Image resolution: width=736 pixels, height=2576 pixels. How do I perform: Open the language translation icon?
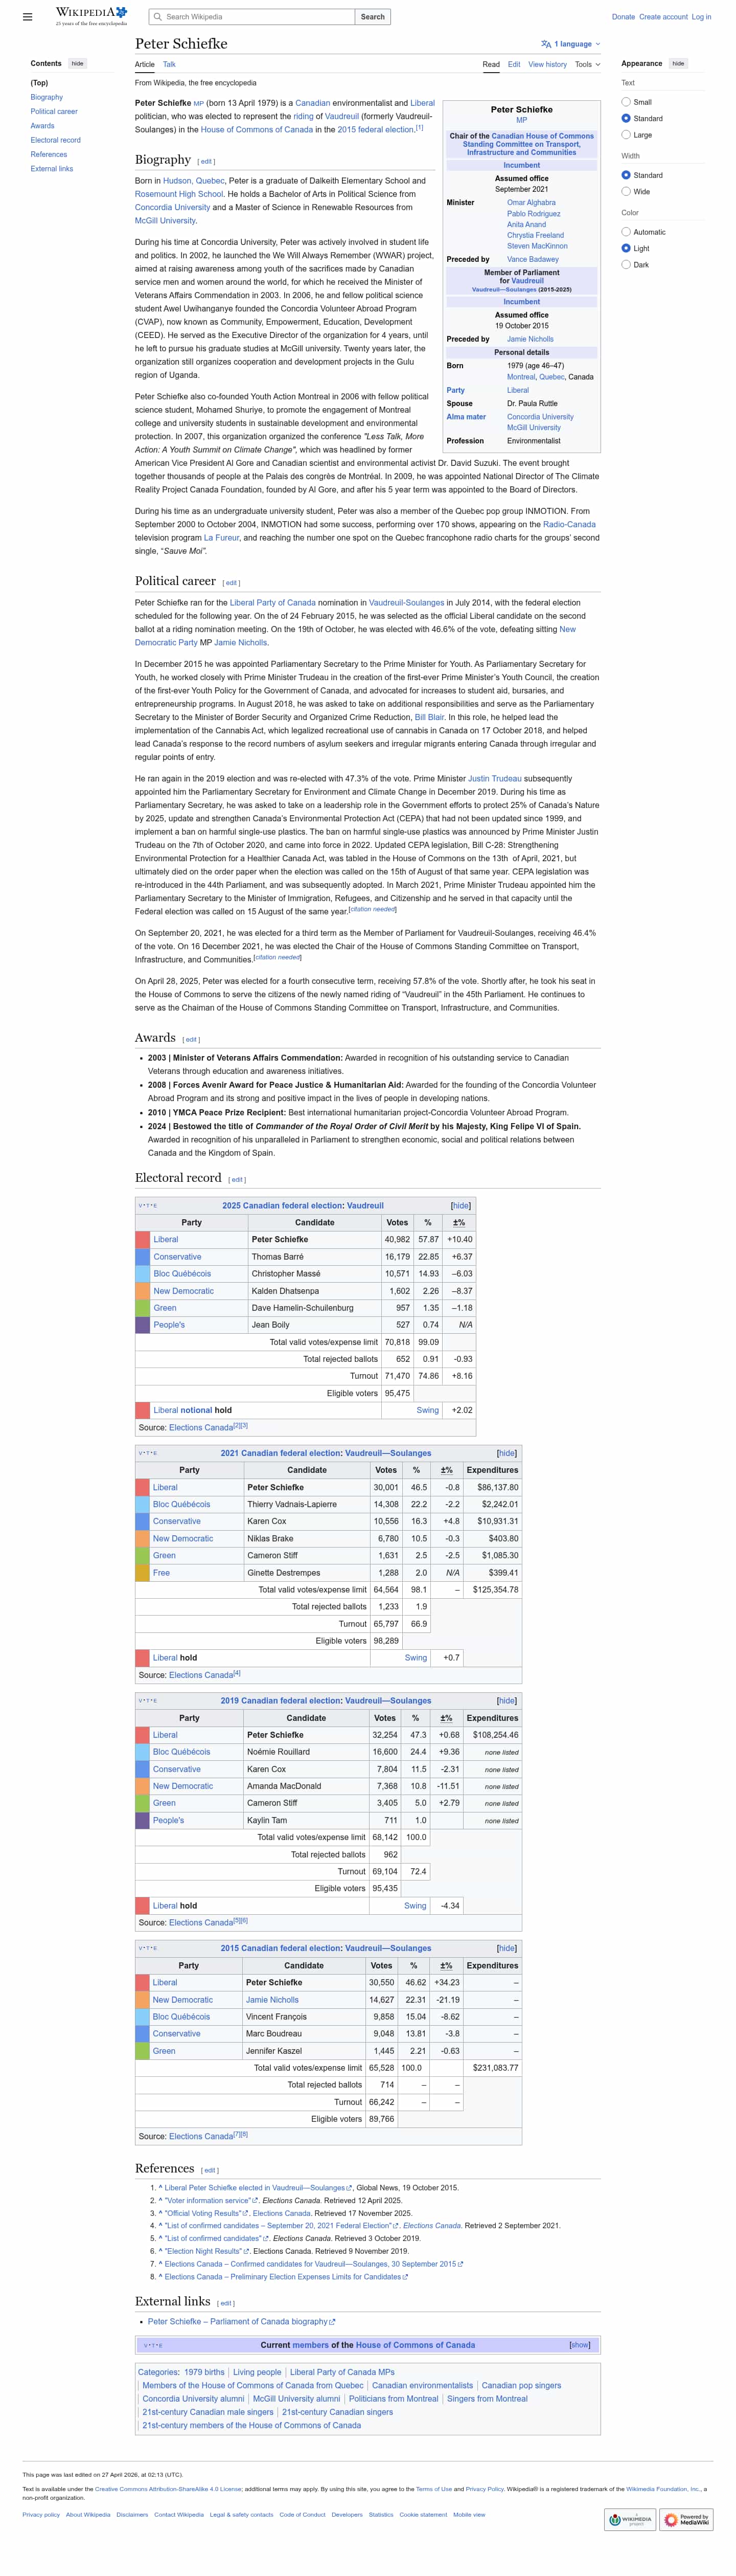pos(546,44)
